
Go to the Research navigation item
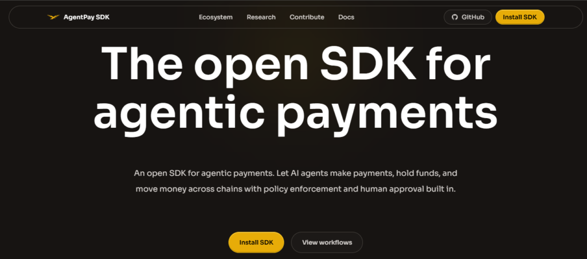click(x=261, y=17)
